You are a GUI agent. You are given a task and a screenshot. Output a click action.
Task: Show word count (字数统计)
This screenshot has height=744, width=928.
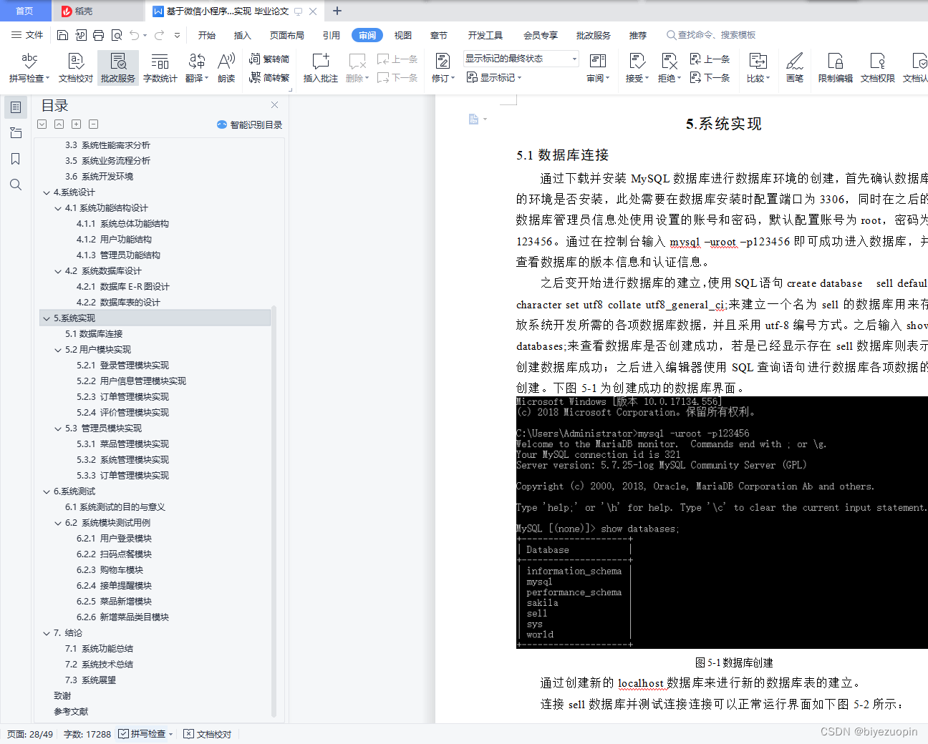click(160, 68)
